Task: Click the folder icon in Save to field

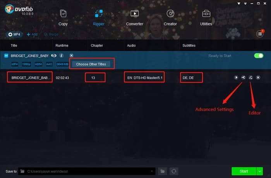Action: 22,171
